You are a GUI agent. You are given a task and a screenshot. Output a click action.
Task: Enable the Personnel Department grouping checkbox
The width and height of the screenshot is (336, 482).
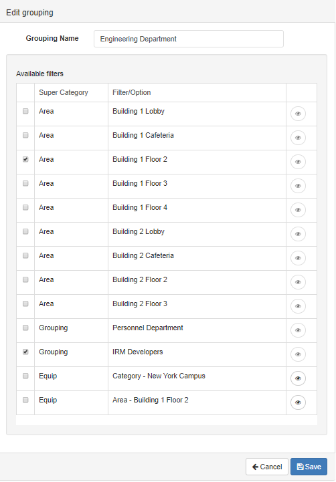point(25,328)
